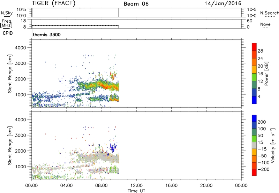The width and height of the screenshot is (279, 193).
Task: Click the '16:00' time axis label
Action: 171,186
